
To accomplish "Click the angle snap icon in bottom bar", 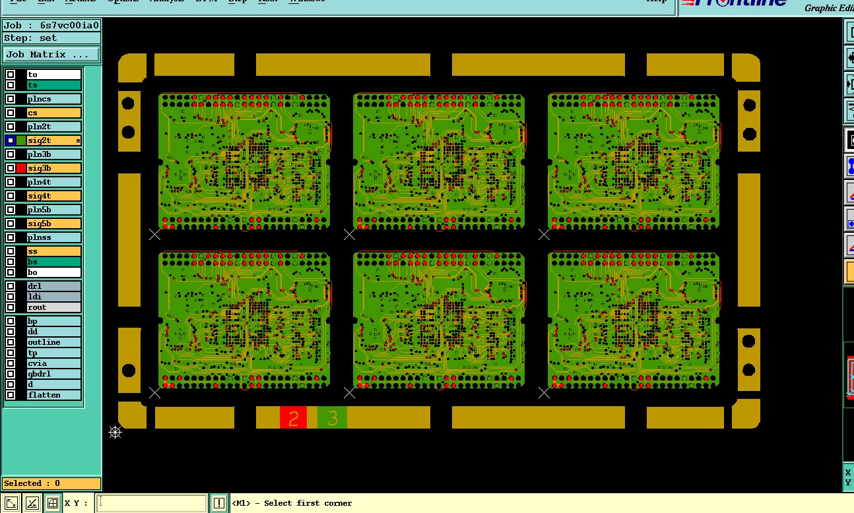I will 32,503.
